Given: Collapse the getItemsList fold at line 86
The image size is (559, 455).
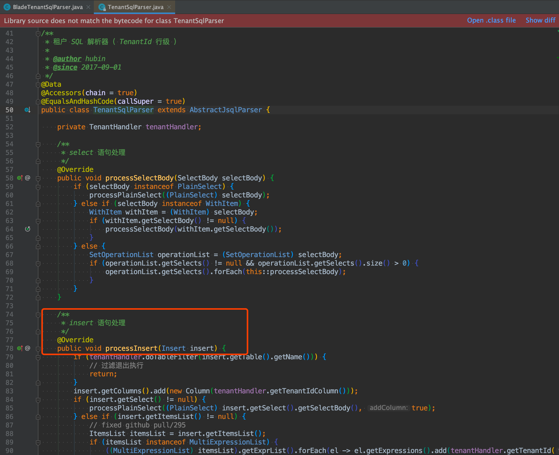Looking at the screenshot, I should click(38, 417).
